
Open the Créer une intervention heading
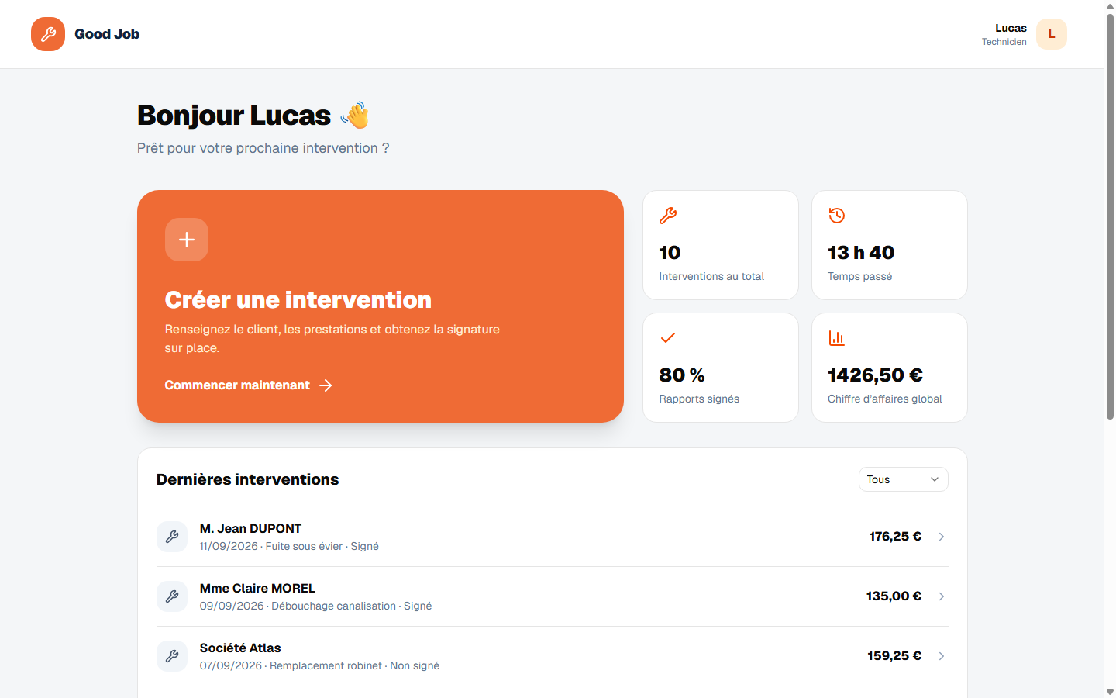pyautogui.click(x=298, y=300)
